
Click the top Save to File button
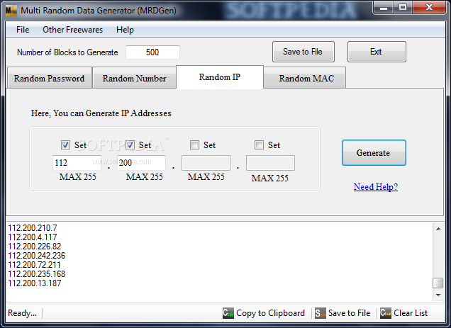[304, 52]
